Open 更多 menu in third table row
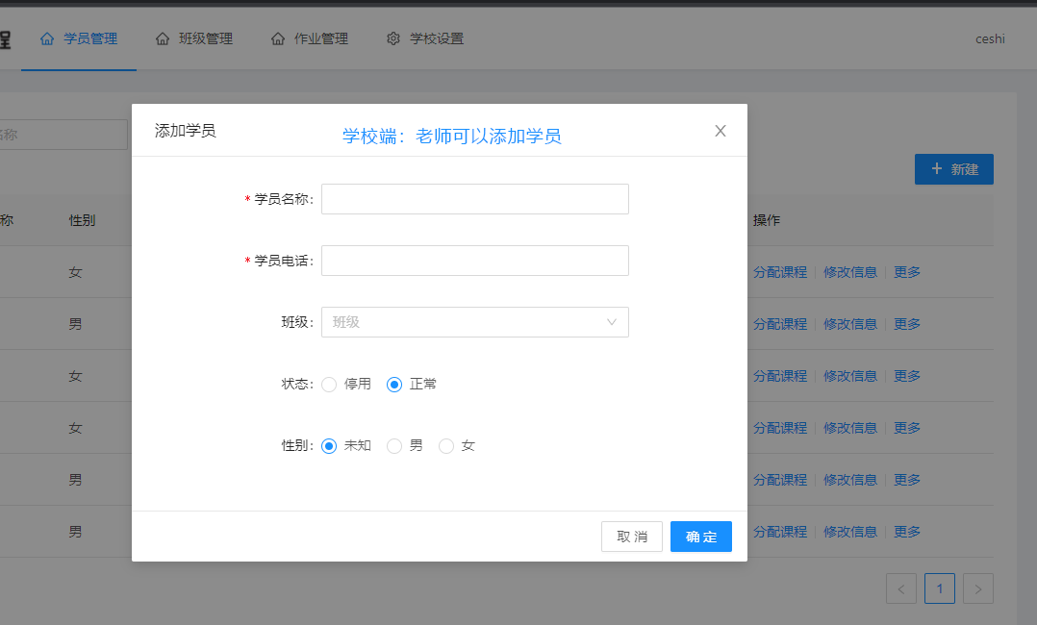 (907, 376)
